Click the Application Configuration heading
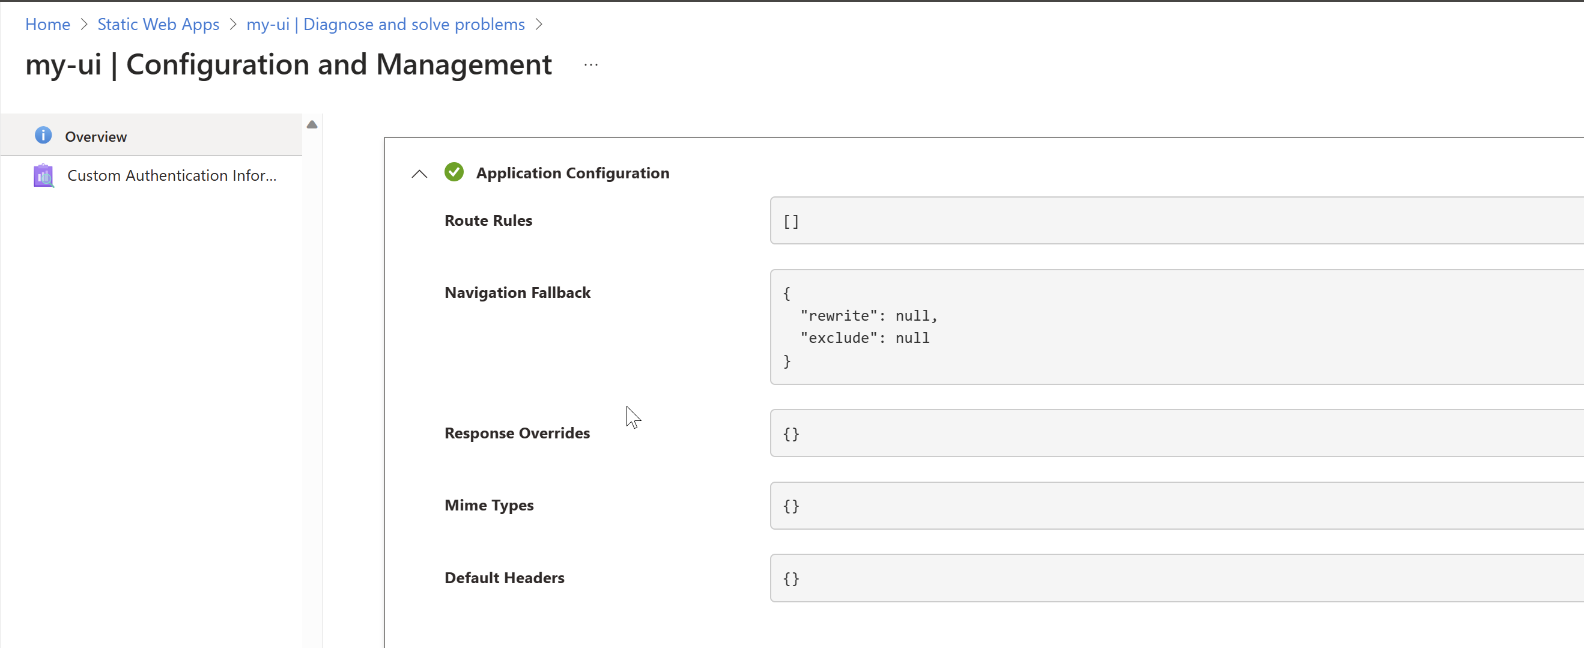Image resolution: width=1584 pixels, height=648 pixels. click(x=572, y=173)
